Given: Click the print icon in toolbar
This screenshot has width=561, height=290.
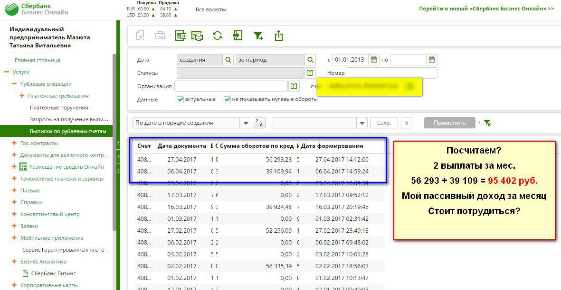Looking at the screenshot, I should [x=160, y=36].
